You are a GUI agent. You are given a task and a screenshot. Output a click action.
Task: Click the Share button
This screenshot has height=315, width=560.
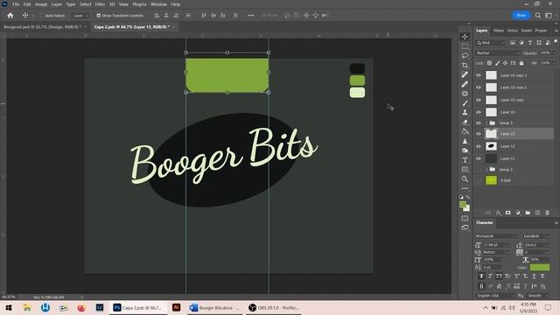(x=521, y=16)
